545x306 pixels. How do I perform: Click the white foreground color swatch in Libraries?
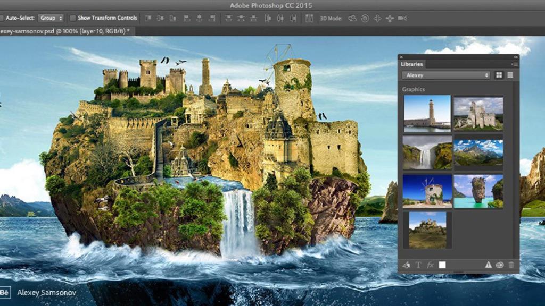click(442, 265)
